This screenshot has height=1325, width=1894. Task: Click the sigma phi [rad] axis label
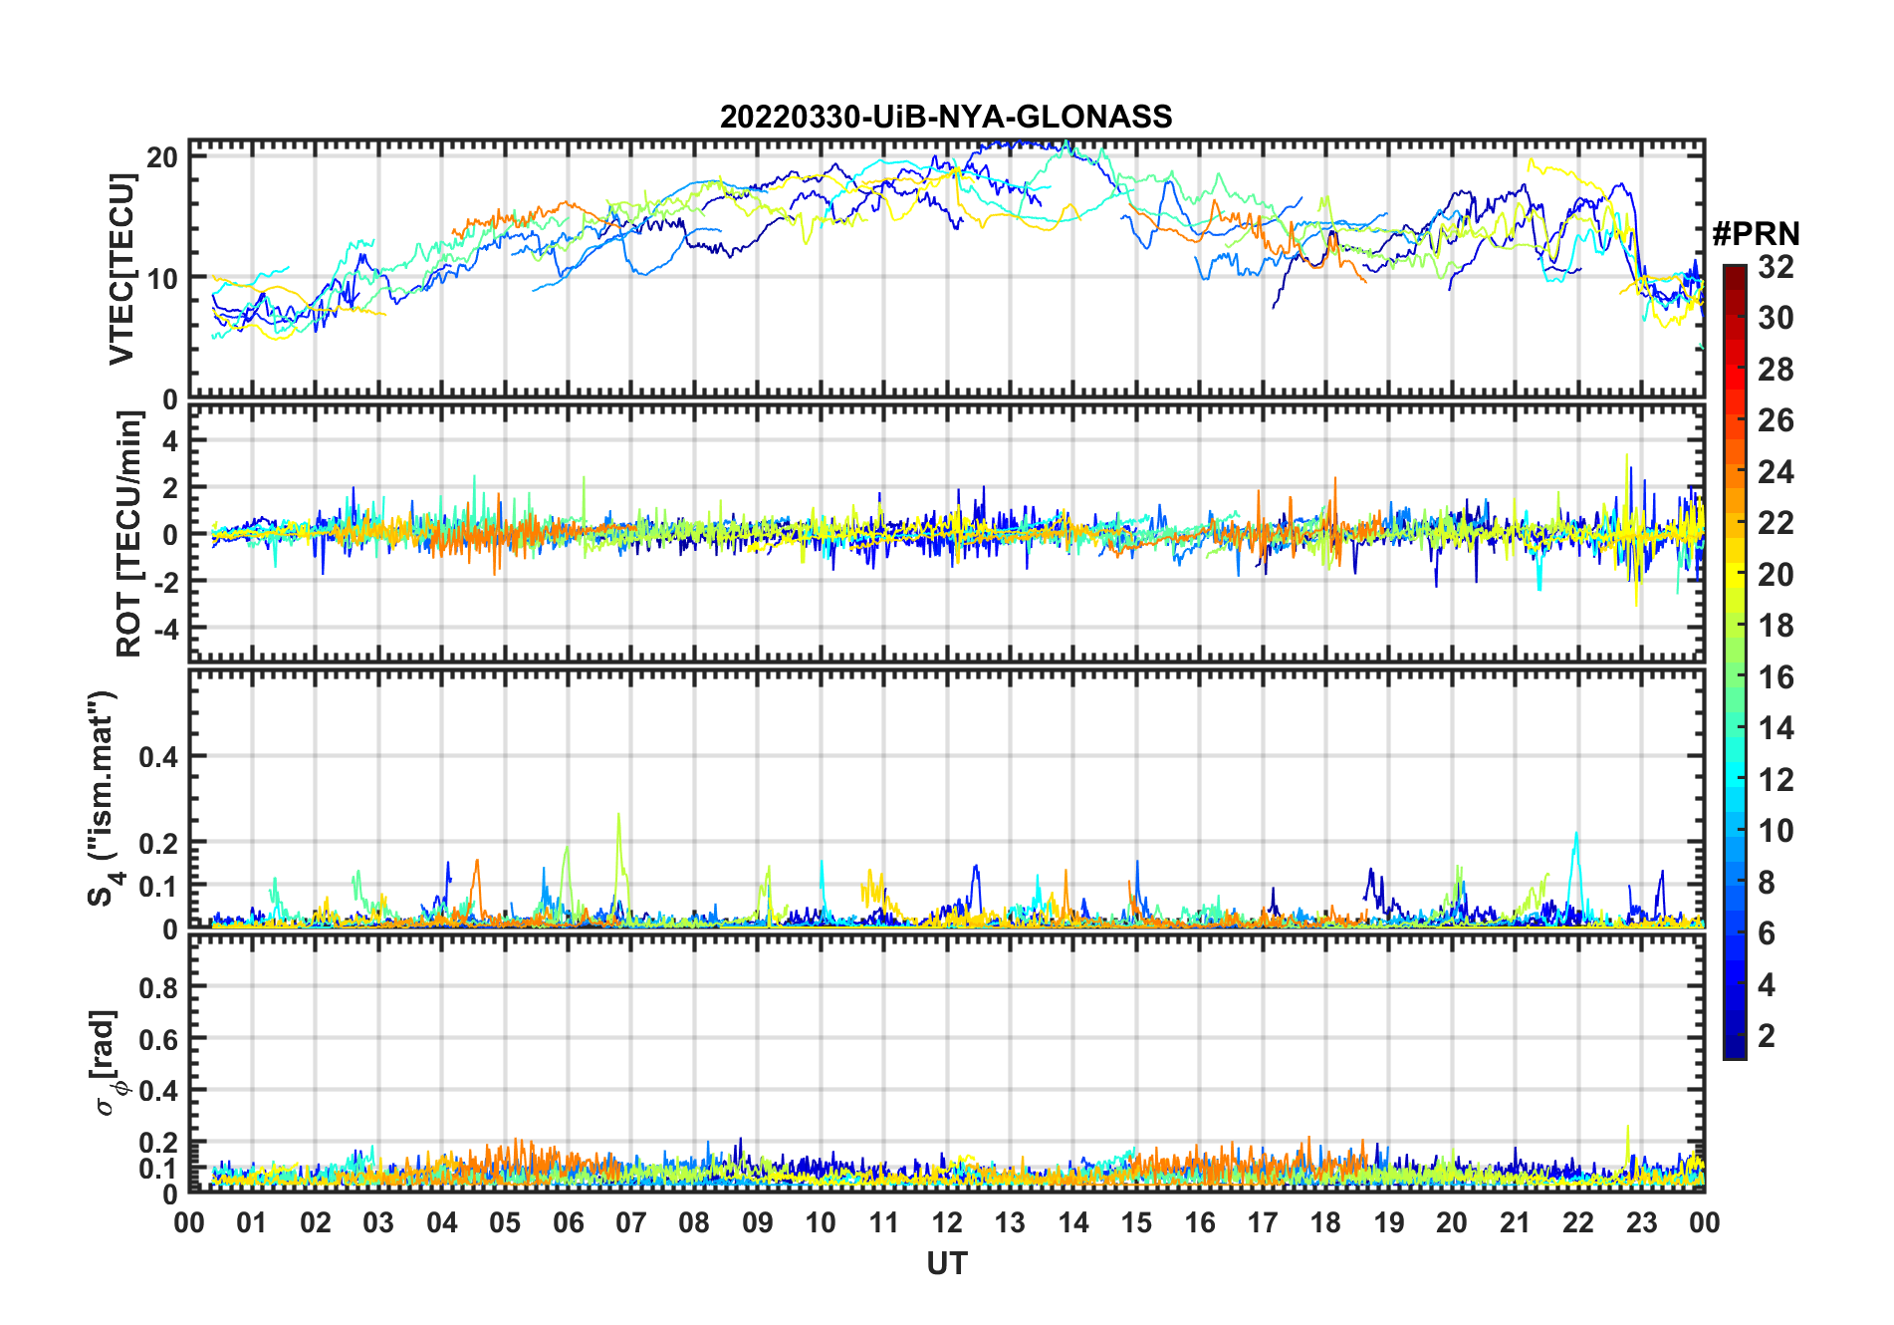pos(111,1062)
